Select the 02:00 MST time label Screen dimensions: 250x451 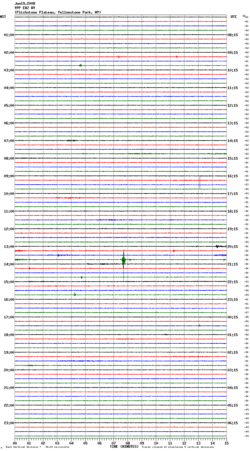[x=9, y=53]
